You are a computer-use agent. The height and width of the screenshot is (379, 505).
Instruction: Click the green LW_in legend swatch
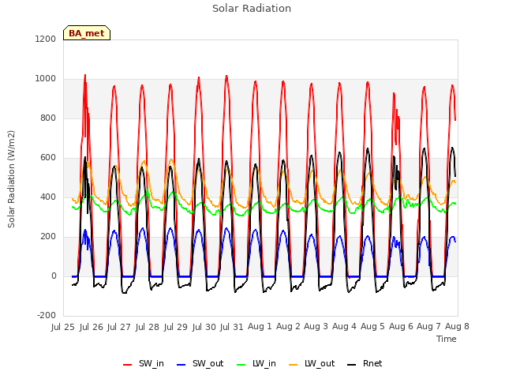(241, 365)
